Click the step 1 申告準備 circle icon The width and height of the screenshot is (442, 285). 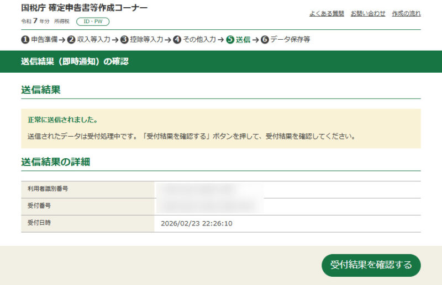tap(25, 40)
